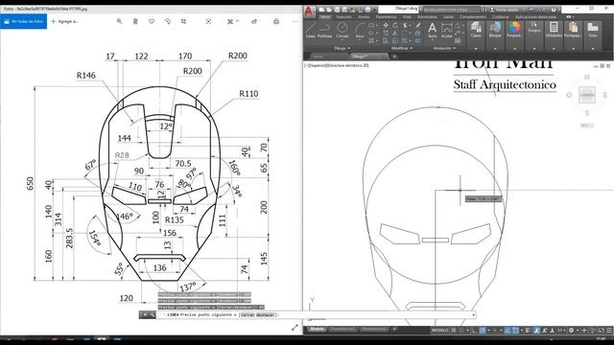Image resolution: width=614 pixels, height=345 pixels.
Task: Switch to the Paramétrico ribbon tab
Action: [x=386, y=17]
